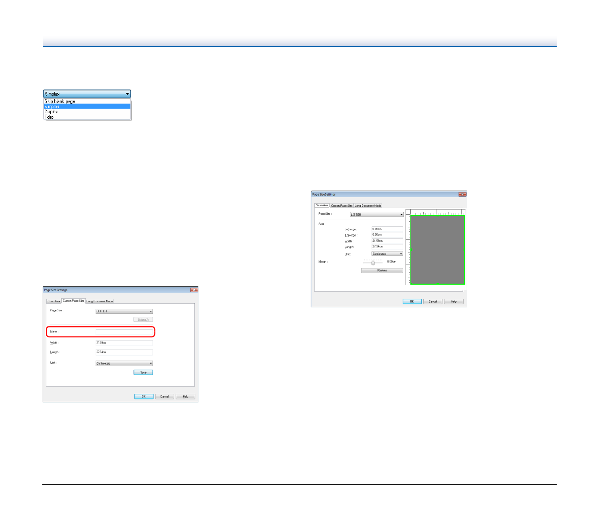Switch to Scan Area tab in Name field dialog
The height and width of the screenshot is (513, 599).
[54, 301]
